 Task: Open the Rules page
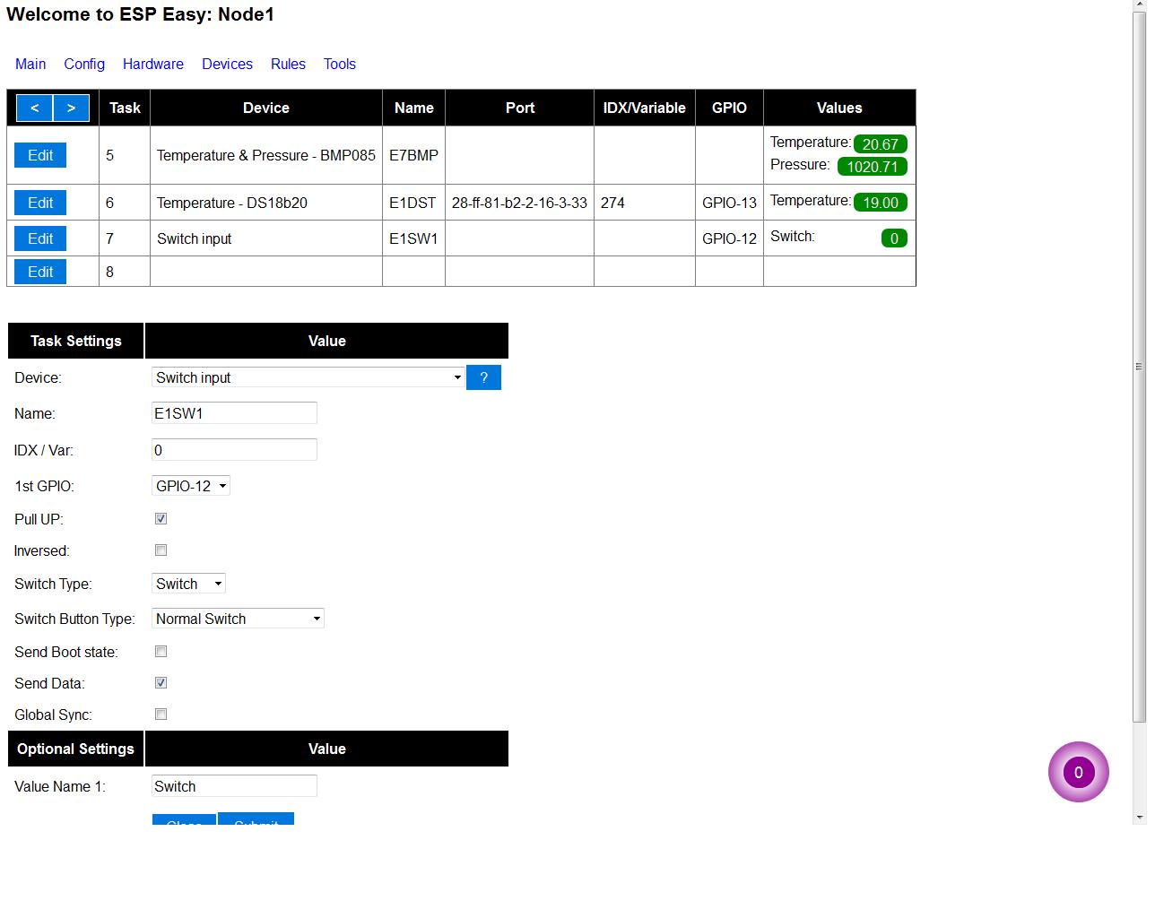pyautogui.click(x=288, y=64)
